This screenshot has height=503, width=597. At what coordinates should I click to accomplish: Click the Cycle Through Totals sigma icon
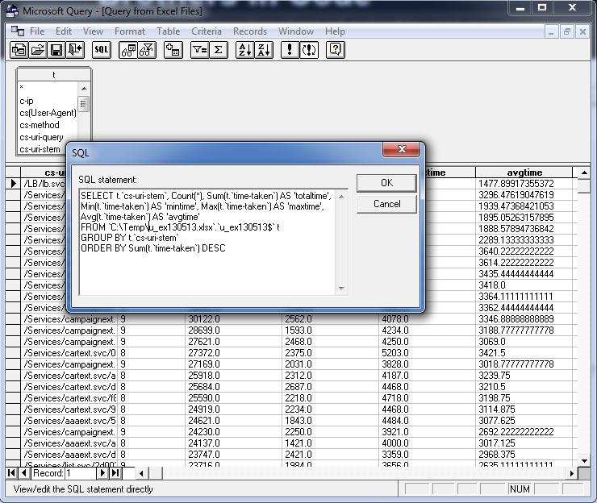point(218,50)
